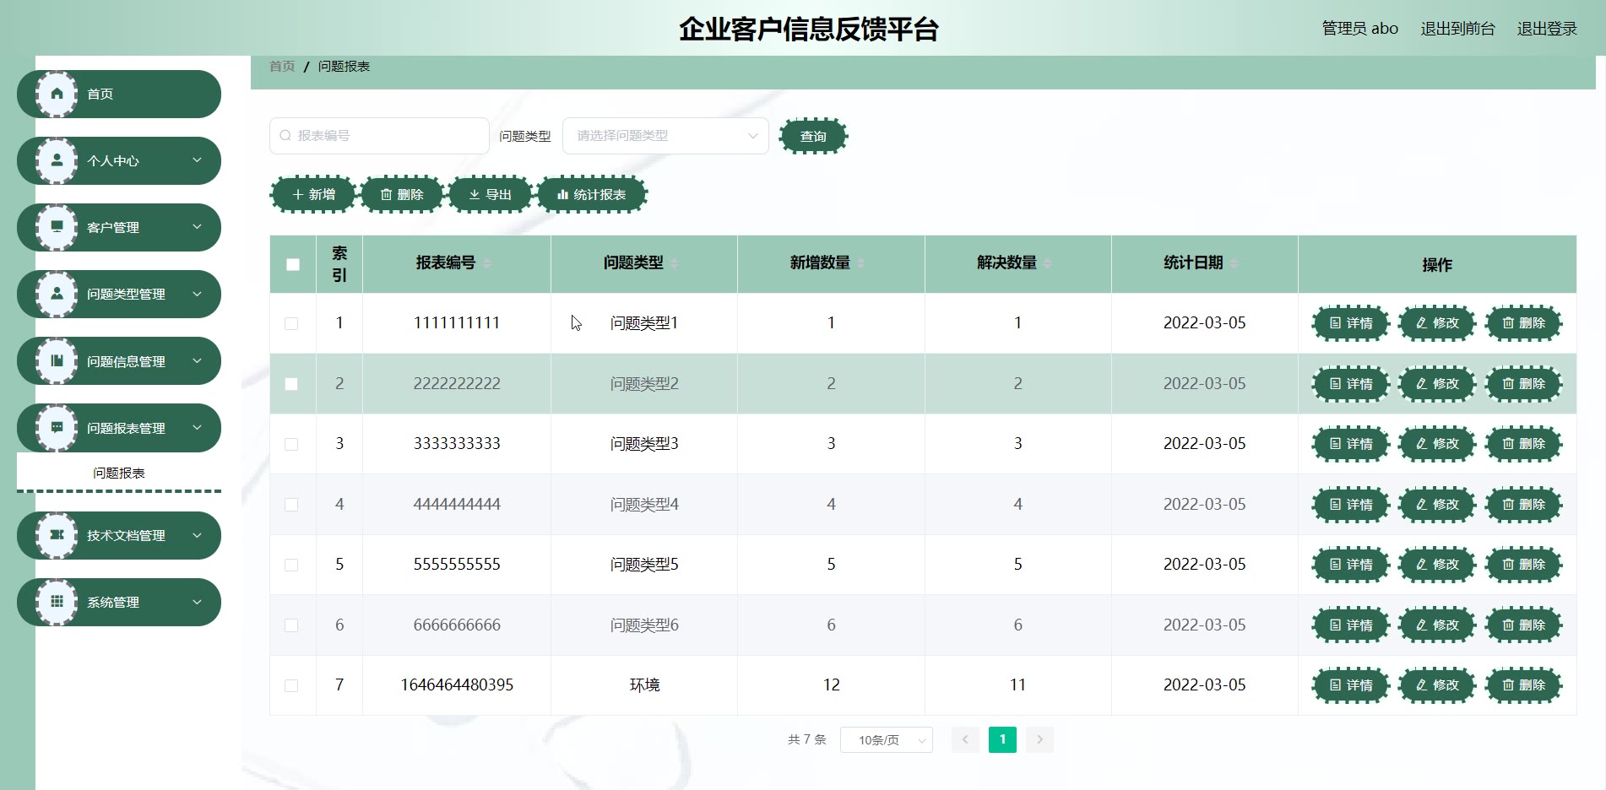Open the 问题类型管理 menu
Image resolution: width=1606 pixels, height=790 pixels.
pyautogui.click(x=118, y=294)
